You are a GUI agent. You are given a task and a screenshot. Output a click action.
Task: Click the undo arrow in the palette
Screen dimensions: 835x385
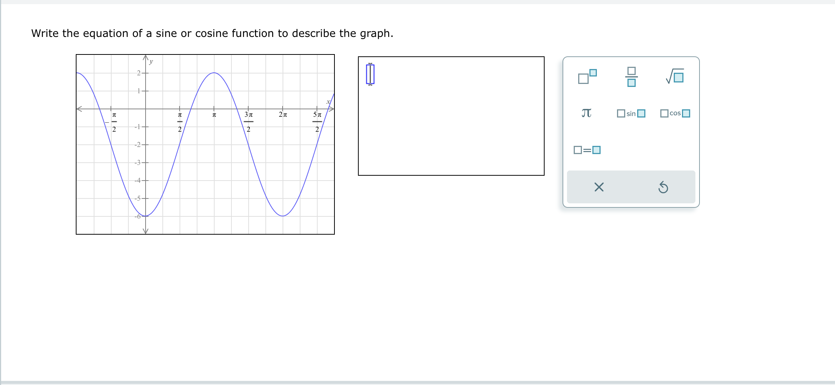[664, 188]
